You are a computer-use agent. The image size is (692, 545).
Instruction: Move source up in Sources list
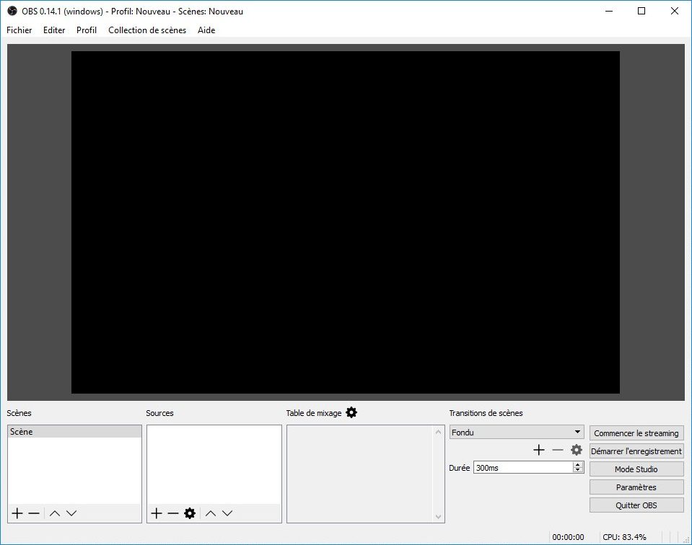(x=211, y=513)
